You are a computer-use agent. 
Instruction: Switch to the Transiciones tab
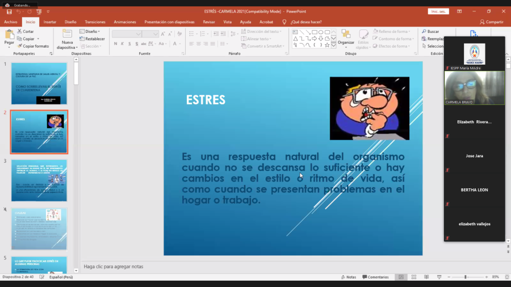pyautogui.click(x=95, y=22)
